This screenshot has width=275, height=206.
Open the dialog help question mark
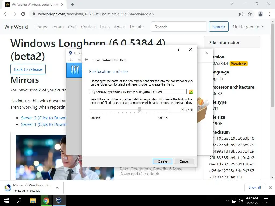179,49
